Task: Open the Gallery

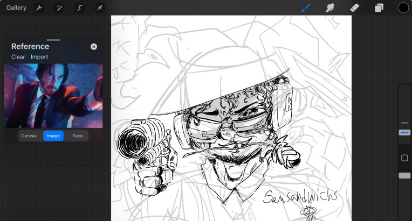Action: coord(16,8)
